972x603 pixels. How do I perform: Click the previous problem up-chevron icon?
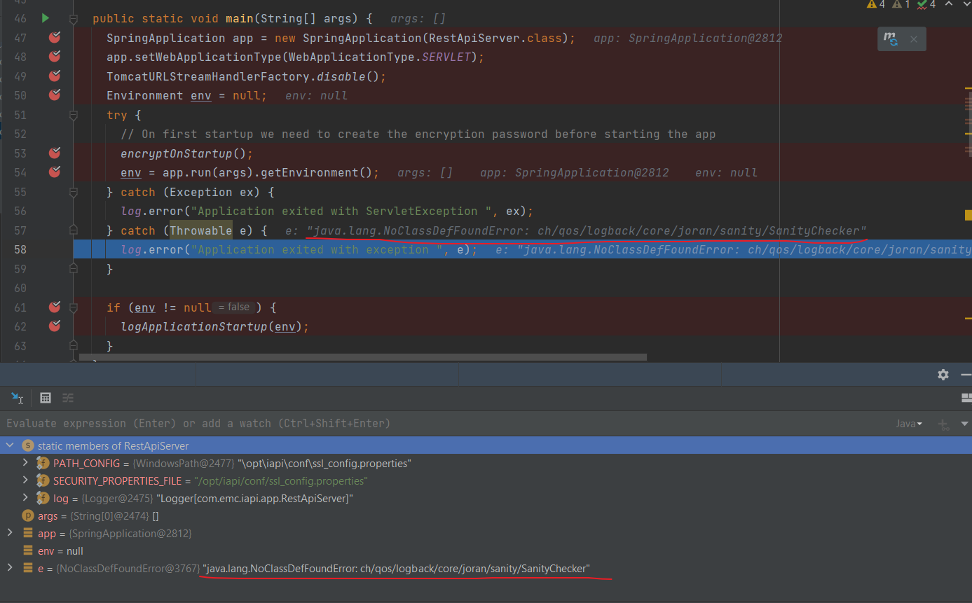(947, 5)
